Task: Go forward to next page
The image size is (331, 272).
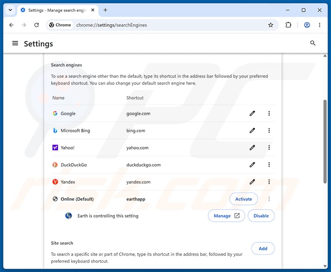Action: (x=24, y=25)
